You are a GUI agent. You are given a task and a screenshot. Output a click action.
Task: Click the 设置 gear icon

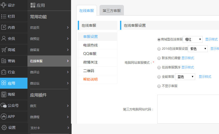[4, 128]
